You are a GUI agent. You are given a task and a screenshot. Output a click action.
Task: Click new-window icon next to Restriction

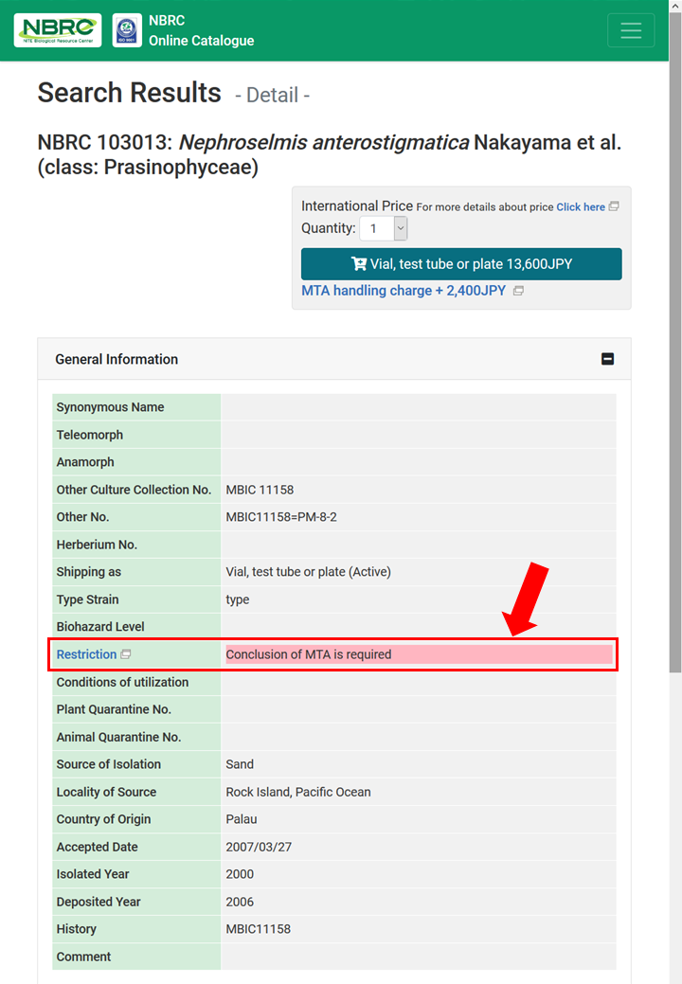click(x=126, y=654)
